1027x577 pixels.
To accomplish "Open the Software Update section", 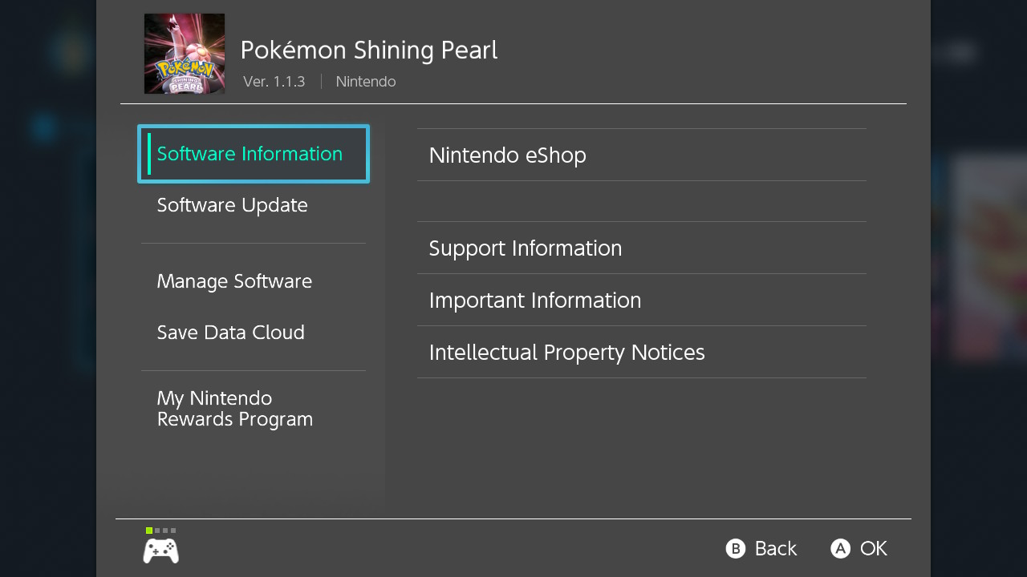I will coord(254,205).
